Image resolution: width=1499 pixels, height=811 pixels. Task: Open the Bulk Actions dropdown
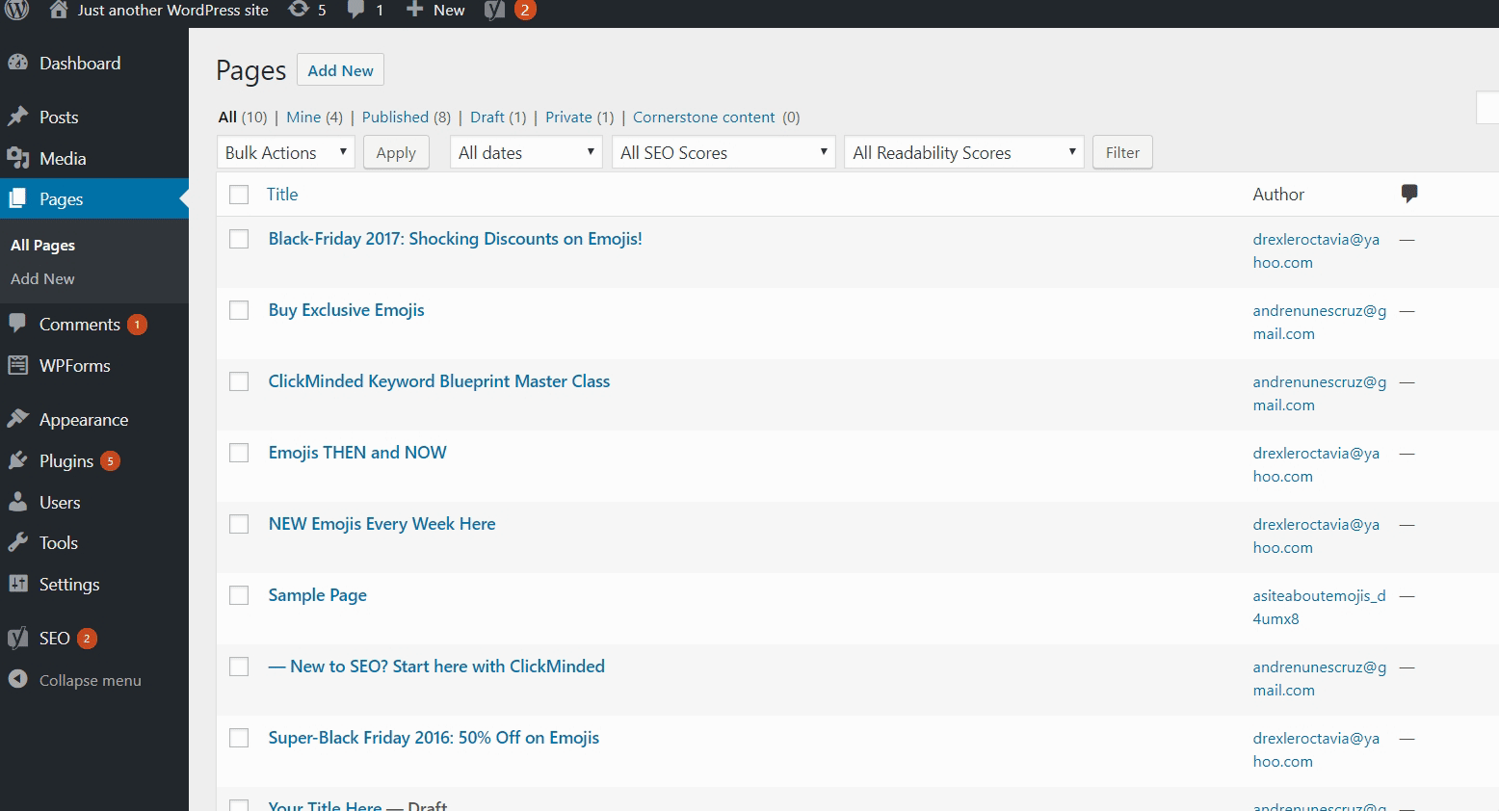pos(285,152)
